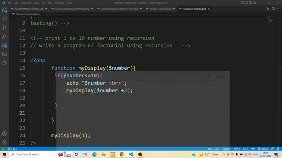
Task: Toggle primary sidebar layout icon in the title bar
Action: (242, 3)
